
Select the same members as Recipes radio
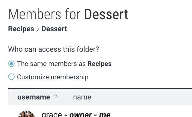coord(11,64)
